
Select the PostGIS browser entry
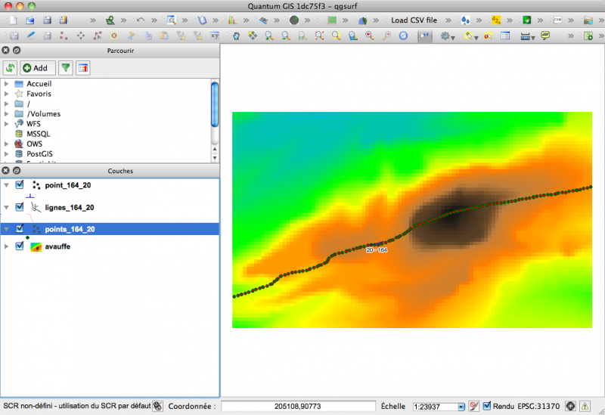pyautogui.click(x=39, y=153)
